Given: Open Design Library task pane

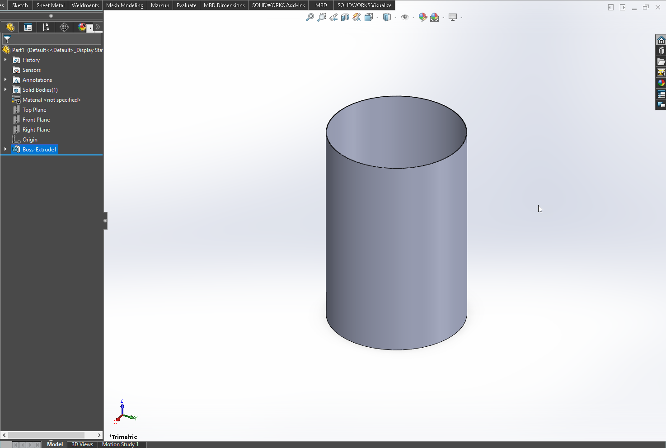Looking at the screenshot, I should click(661, 51).
